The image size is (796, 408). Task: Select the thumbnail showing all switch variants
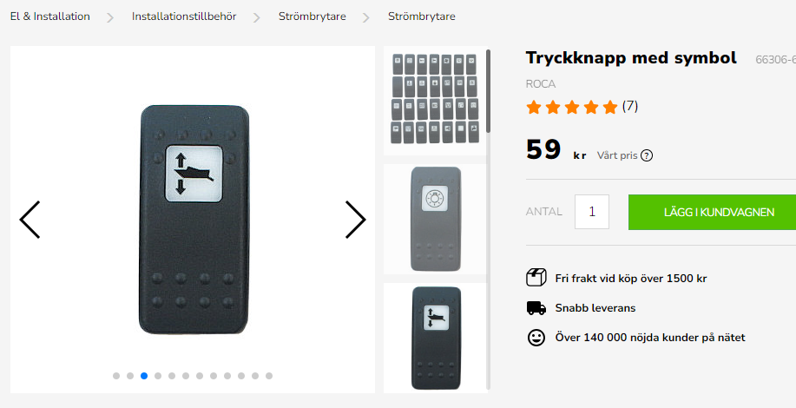click(435, 100)
